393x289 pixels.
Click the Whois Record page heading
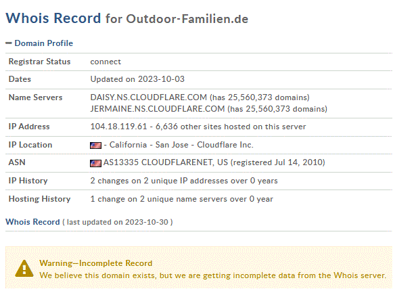click(53, 18)
